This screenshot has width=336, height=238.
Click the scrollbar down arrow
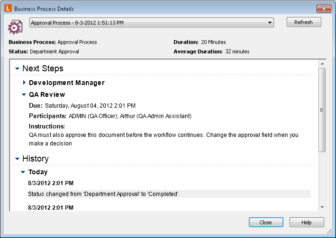pyautogui.click(x=322, y=207)
